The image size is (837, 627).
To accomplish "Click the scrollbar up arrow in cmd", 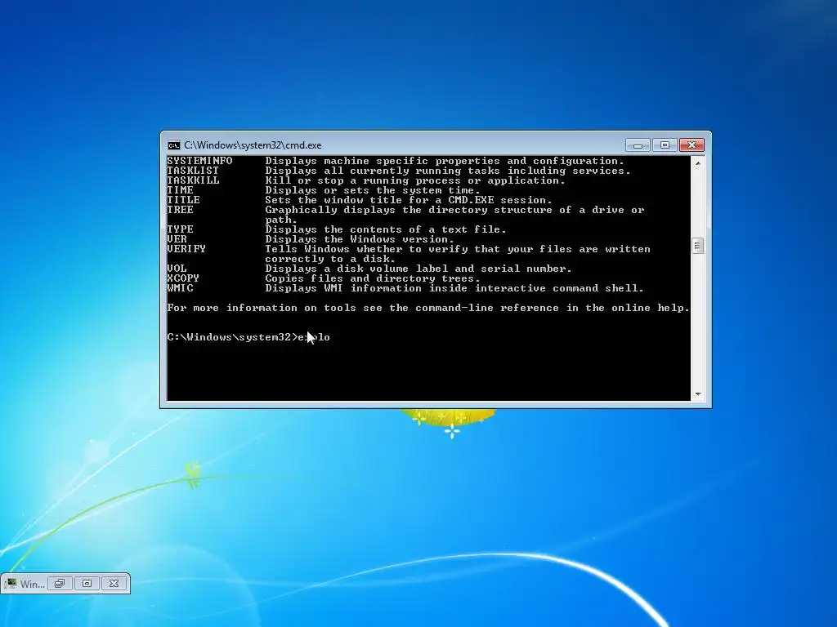I will 698,162.
